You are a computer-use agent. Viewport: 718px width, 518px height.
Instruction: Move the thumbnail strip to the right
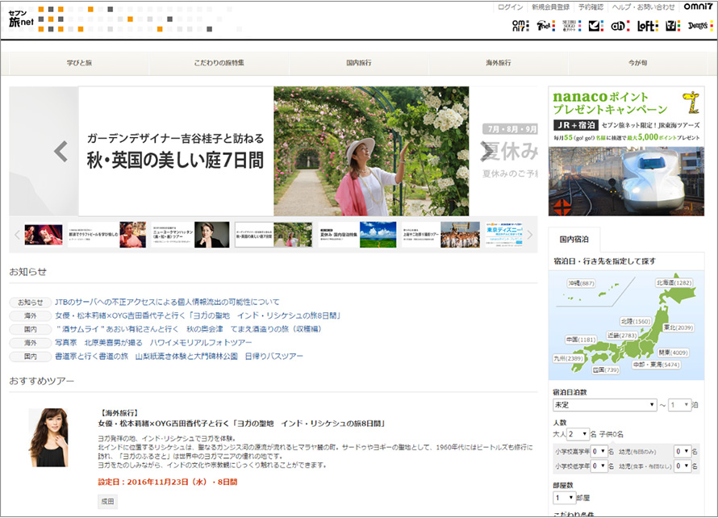pos(530,235)
